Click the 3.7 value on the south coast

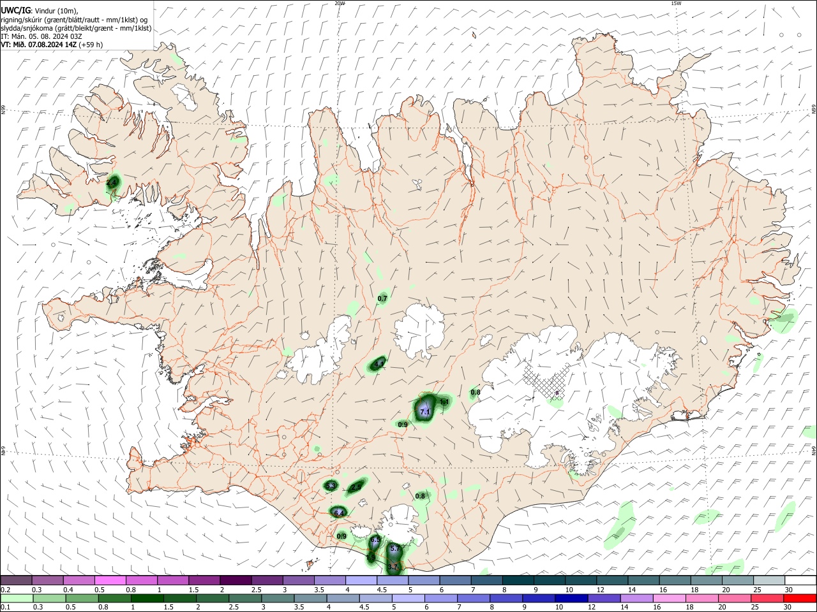coord(393,566)
